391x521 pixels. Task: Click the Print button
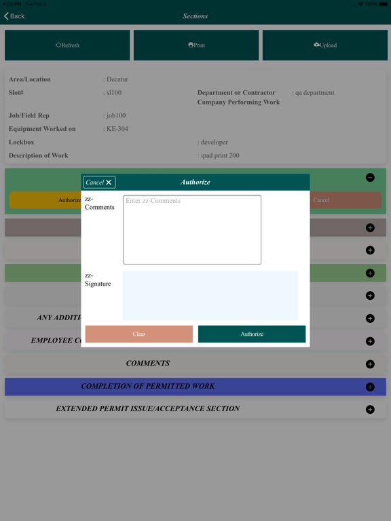(196, 45)
